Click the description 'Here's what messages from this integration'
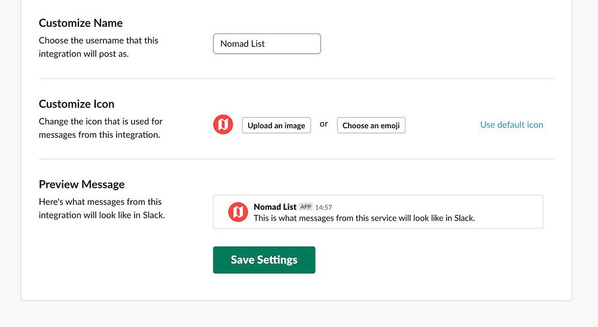Image resolution: width=598 pixels, height=327 pixels. pyautogui.click(x=100, y=208)
